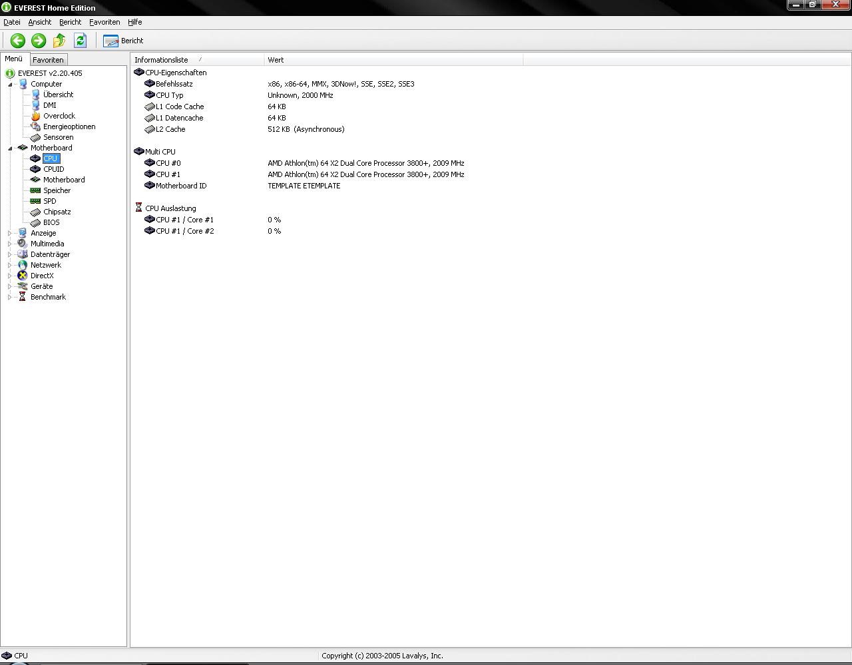Collapse the Computer tree node
The image size is (852, 665).
pyautogui.click(x=10, y=85)
